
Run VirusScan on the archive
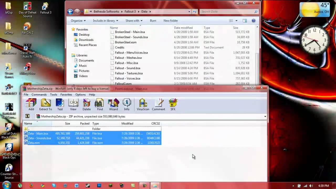coord(143,104)
